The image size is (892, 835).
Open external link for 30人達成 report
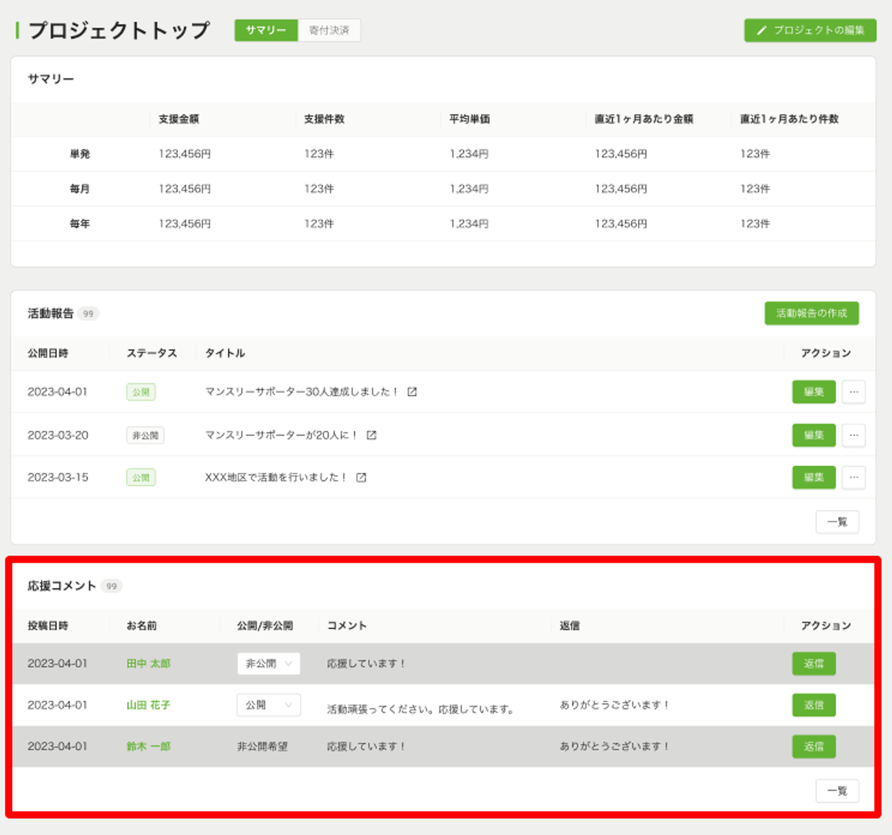click(x=412, y=392)
